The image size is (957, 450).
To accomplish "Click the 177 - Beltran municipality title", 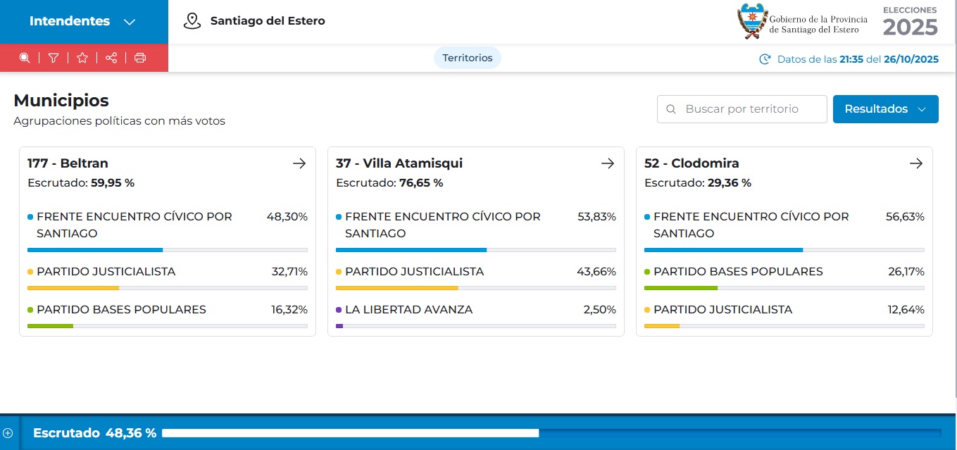I will pos(68,163).
